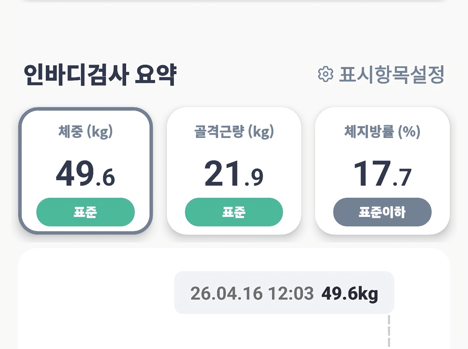Click the 17.7 body fat value
This screenshot has width=468, height=349.
tap(382, 174)
